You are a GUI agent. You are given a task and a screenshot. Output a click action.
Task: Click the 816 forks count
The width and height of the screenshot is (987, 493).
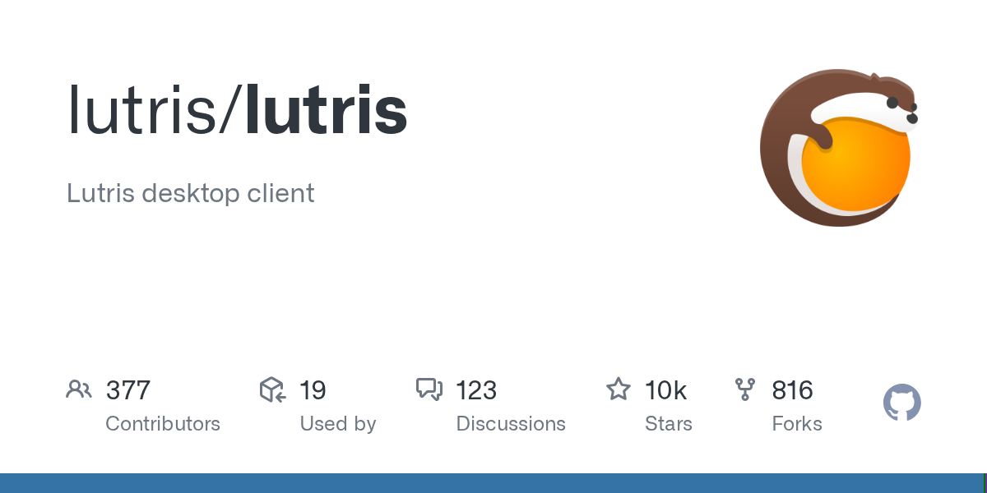click(x=792, y=390)
